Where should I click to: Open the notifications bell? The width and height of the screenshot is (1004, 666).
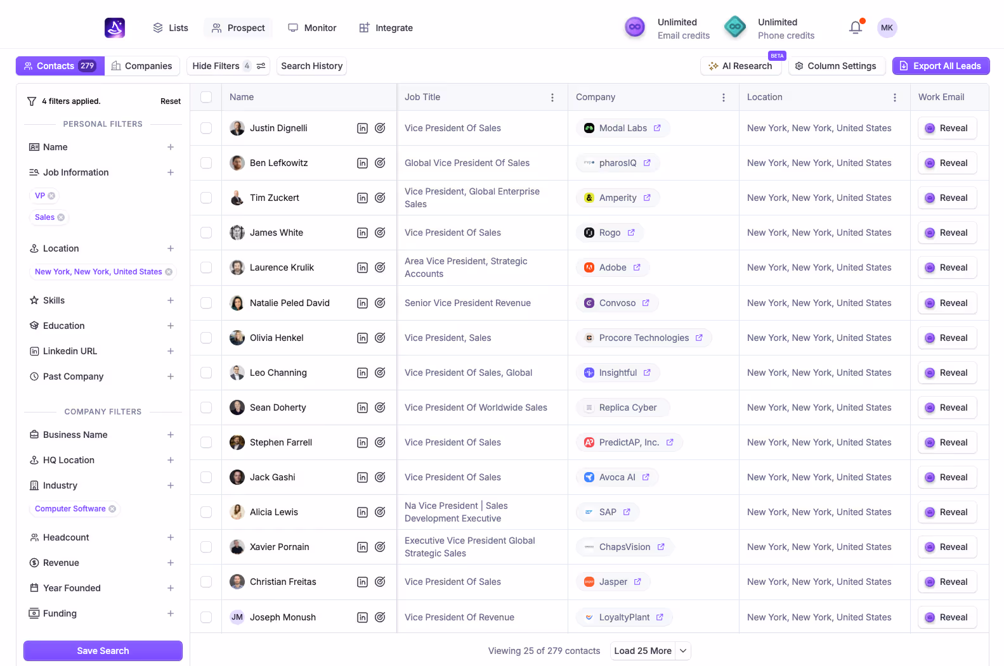tap(856, 27)
